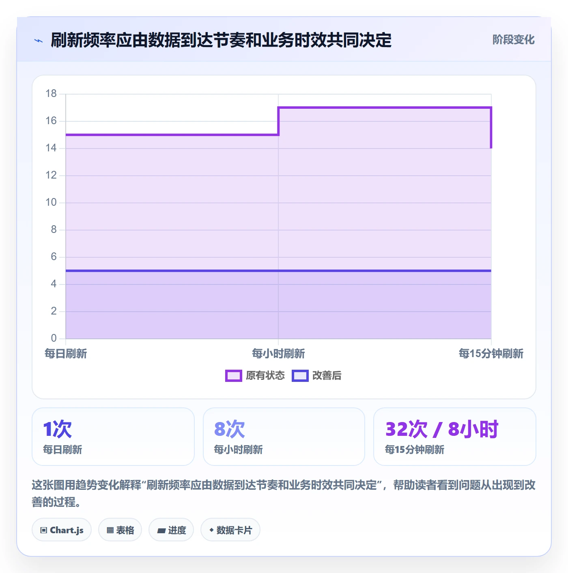Select the Chart.js tag chip
Image resolution: width=568 pixels, height=573 pixels.
pos(62,530)
